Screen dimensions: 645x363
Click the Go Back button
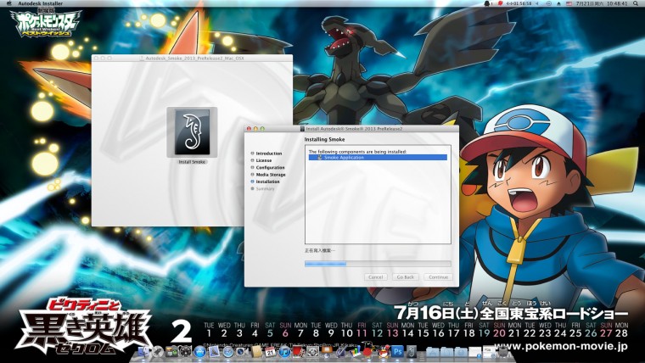click(405, 277)
